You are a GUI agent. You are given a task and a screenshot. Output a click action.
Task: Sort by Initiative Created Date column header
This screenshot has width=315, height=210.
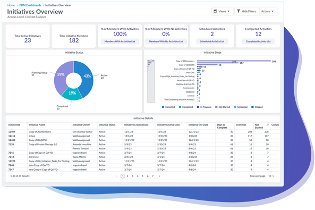136,125
